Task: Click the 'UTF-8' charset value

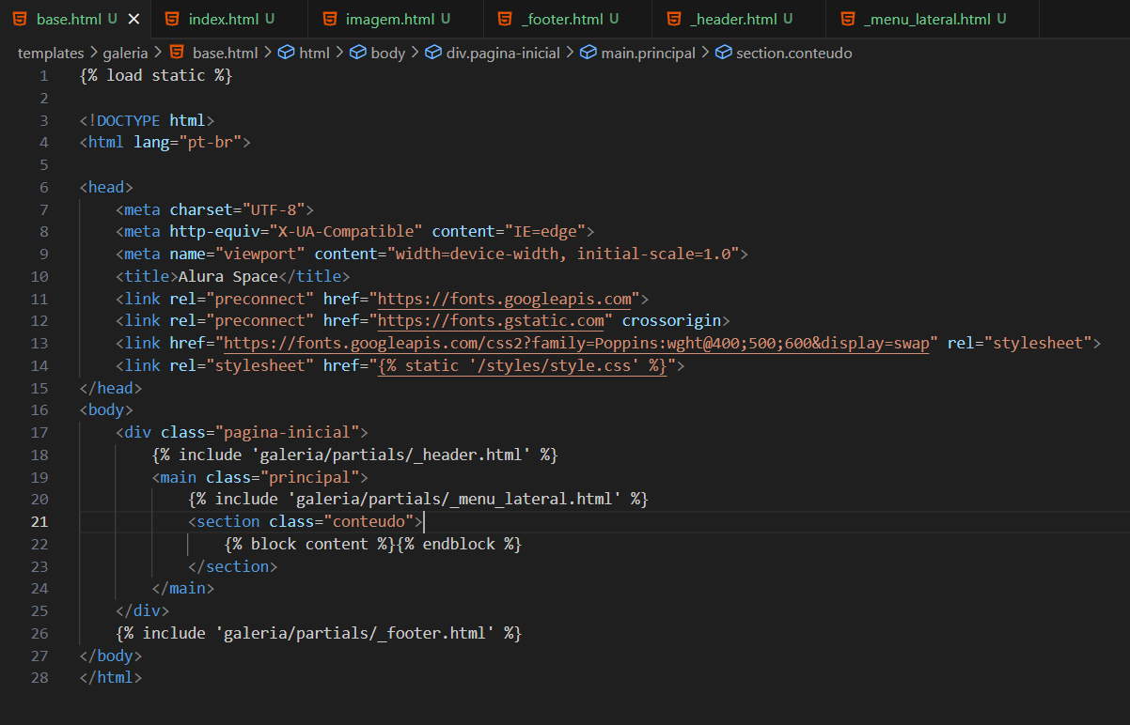Action: click(273, 209)
